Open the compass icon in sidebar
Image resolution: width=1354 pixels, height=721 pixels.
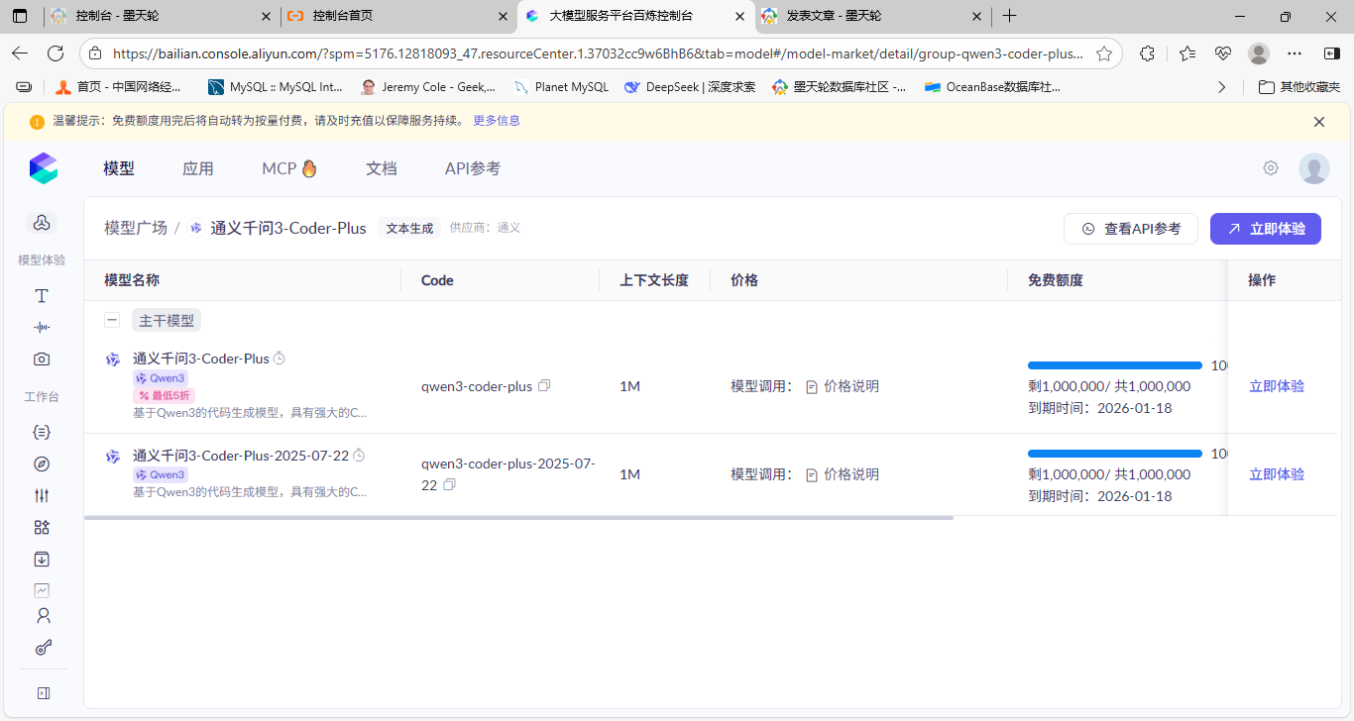(x=42, y=464)
